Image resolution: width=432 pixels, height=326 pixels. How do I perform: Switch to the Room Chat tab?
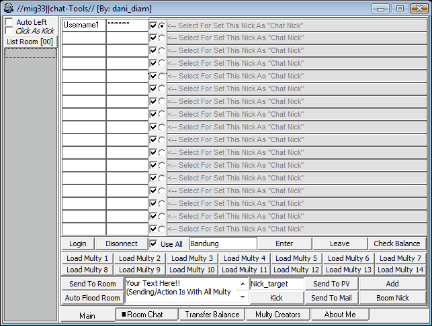click(x=146, y=315)
